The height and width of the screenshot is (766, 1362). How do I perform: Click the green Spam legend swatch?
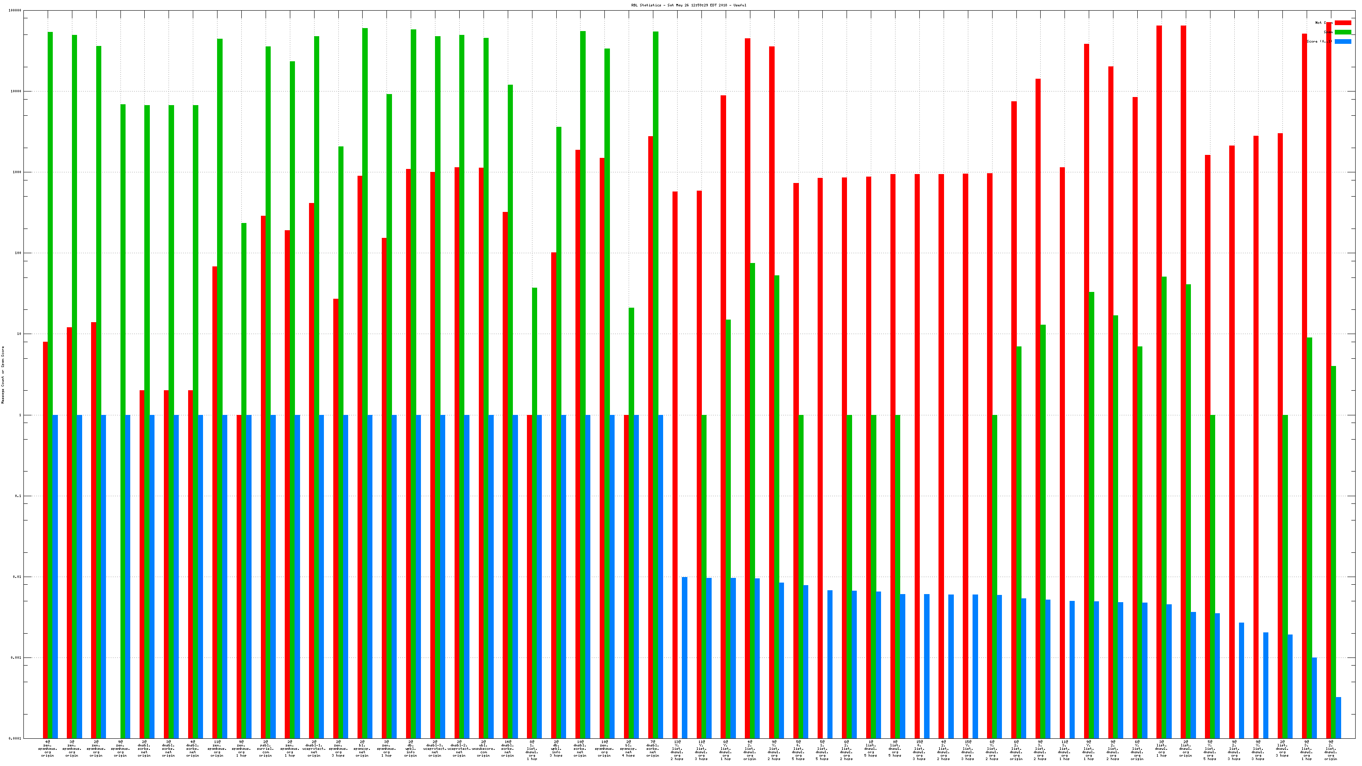(1342, 32)
